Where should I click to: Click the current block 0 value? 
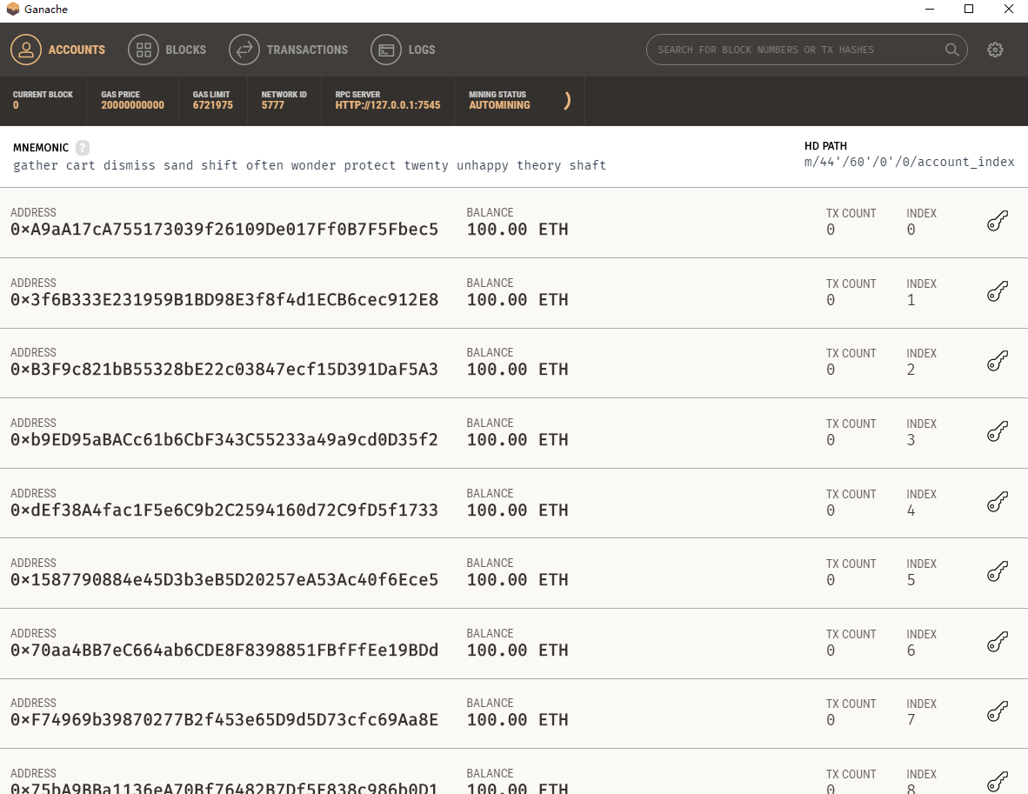pos(16,105)
